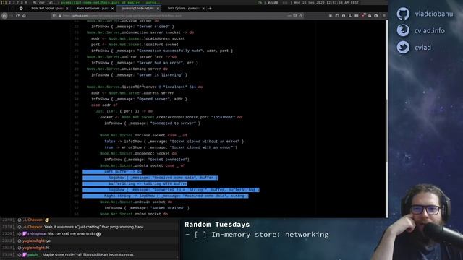Click the date and time in top bar
This screenshot has width=463, height=260.
[x=326, y=3]
